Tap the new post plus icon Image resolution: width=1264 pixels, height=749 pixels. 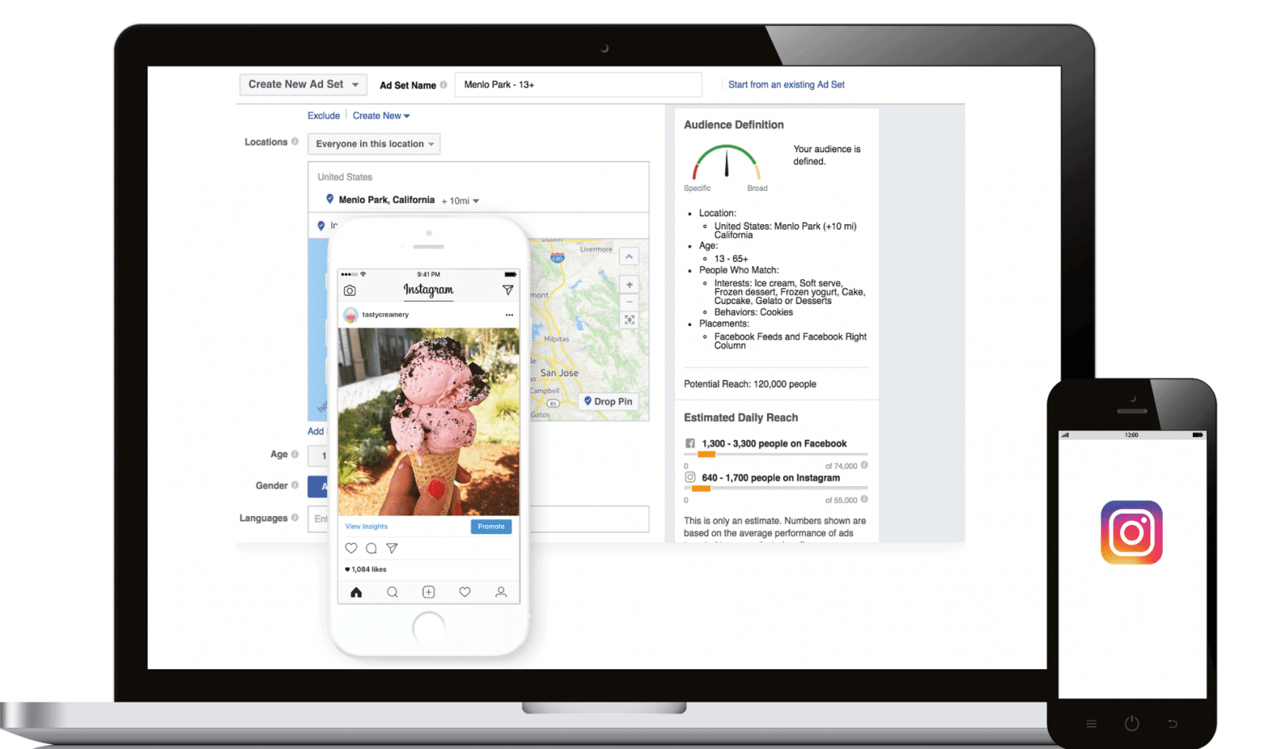428,592
